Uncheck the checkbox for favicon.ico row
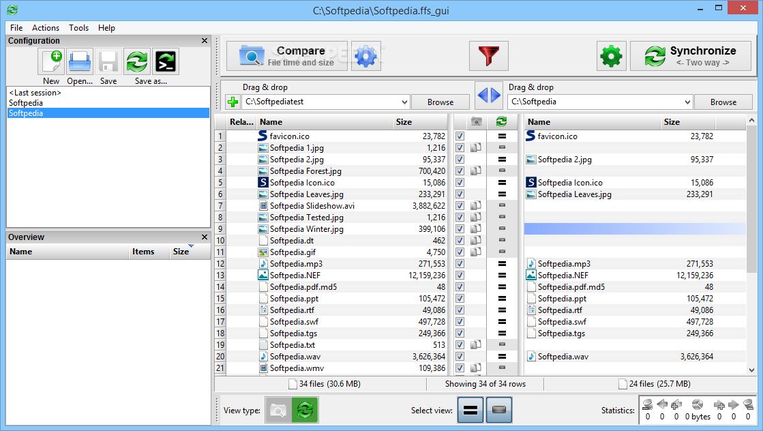This screenshot has height=431, width=763. tap(460, 136)
